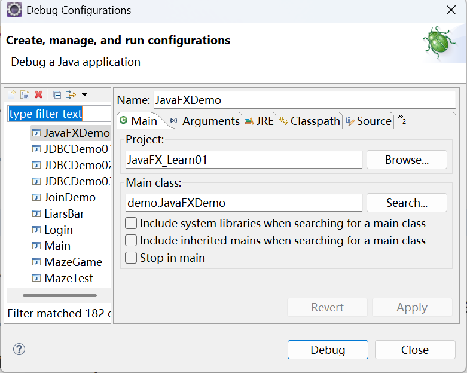467x373 pixels.
Task: Check the Stop in main option
Action: 131,258
